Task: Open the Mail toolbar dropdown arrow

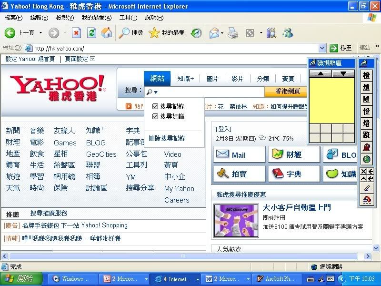Action: tap(222, 33)
